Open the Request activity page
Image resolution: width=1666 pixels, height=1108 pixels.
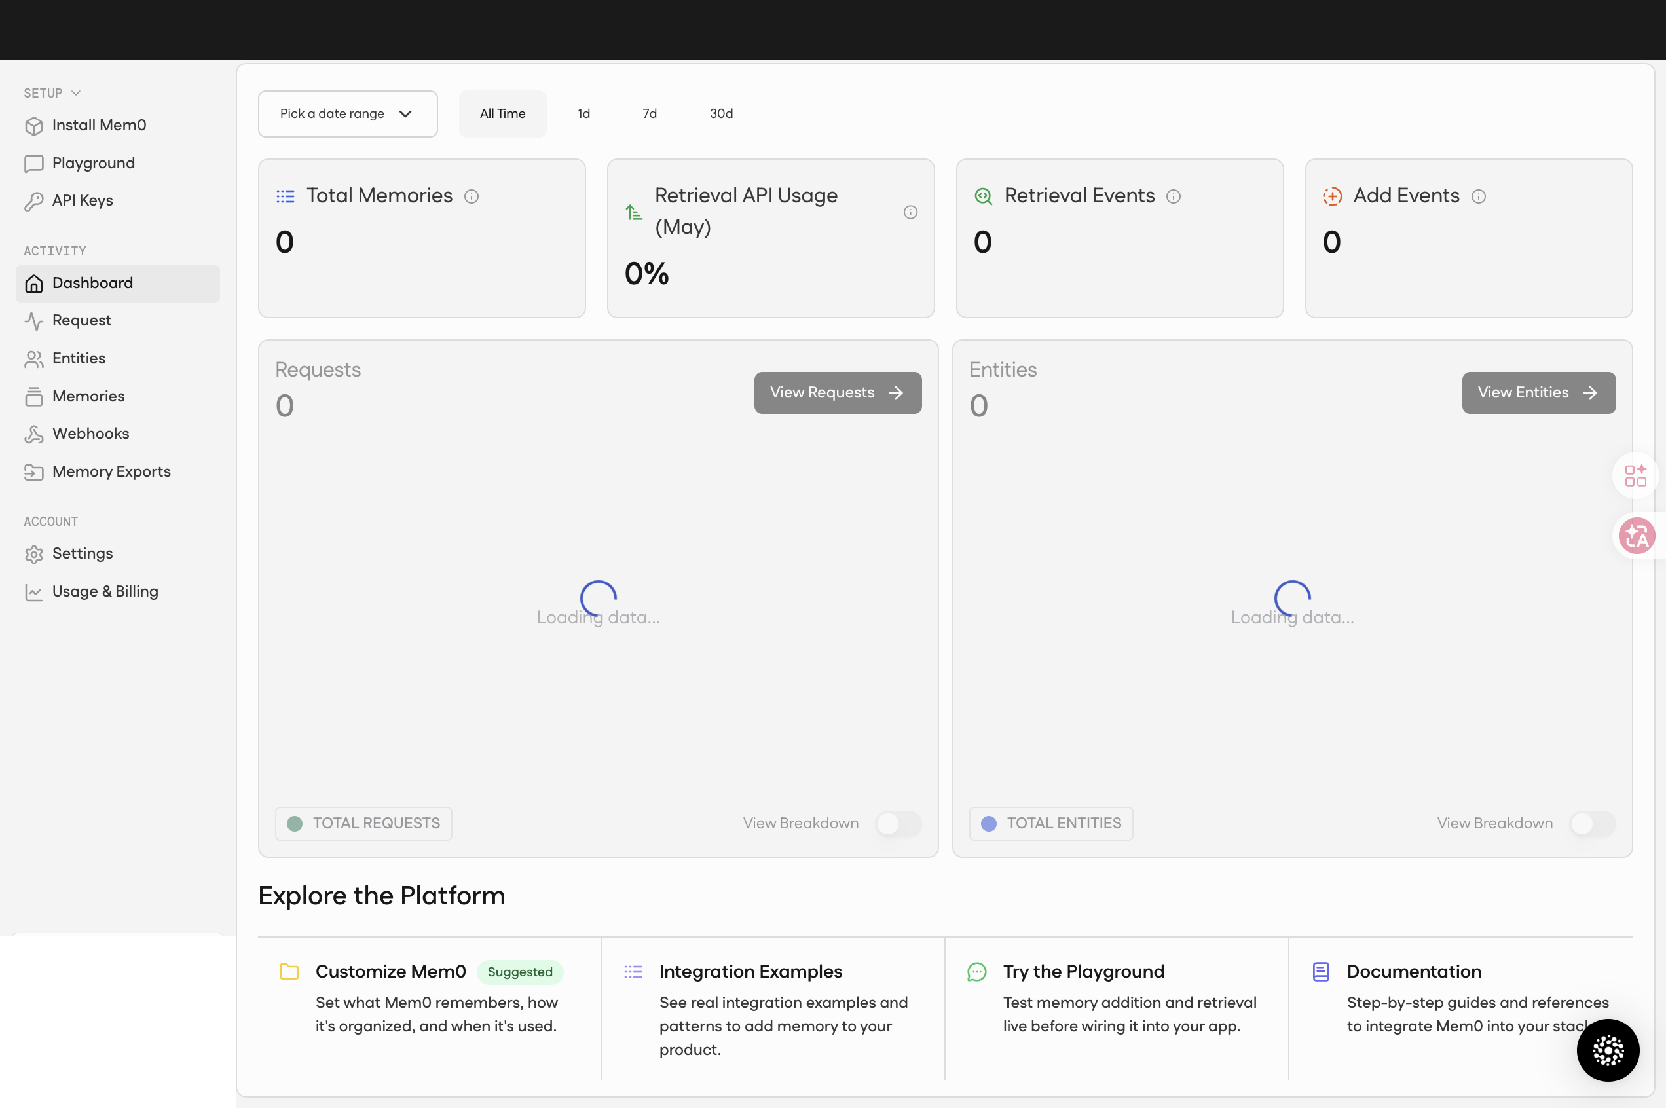(117, 321)
